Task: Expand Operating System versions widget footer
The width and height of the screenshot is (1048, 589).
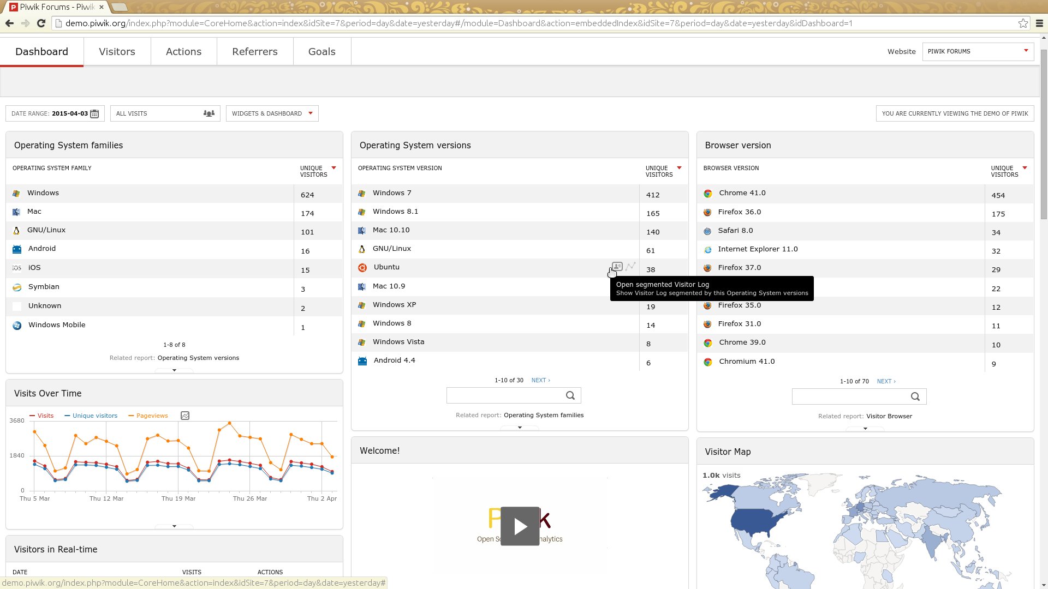Action: [x=520, y=428]
